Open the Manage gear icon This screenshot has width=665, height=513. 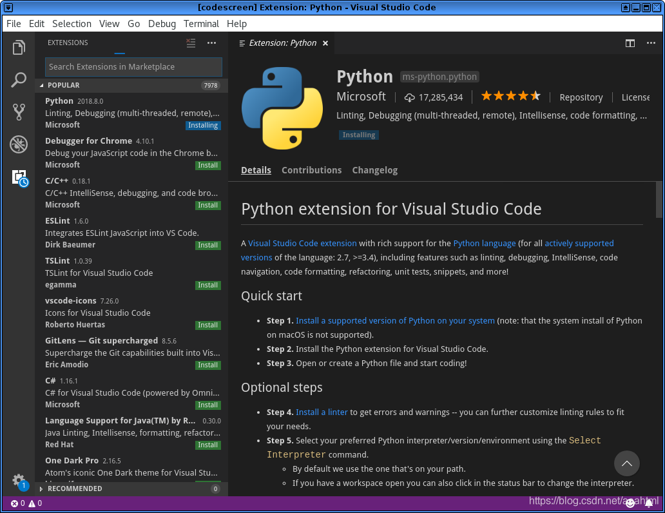19,481
